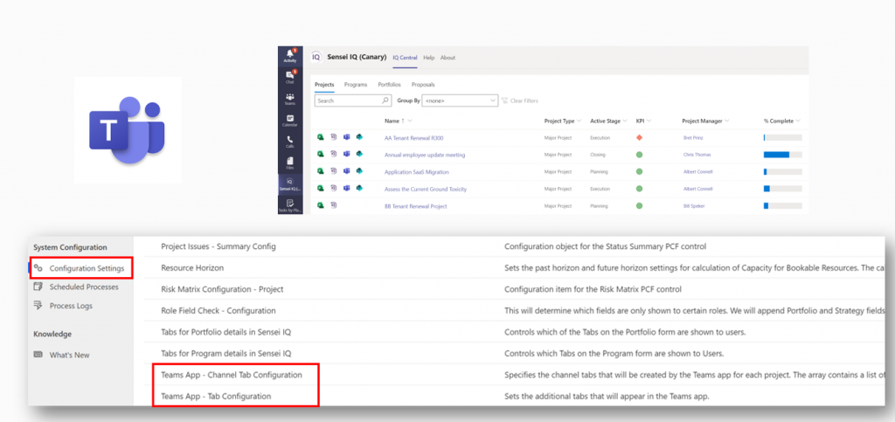Switch to the IQ Central tab
The width and height of the screenshot is (895, 422).
coord(406,58)
